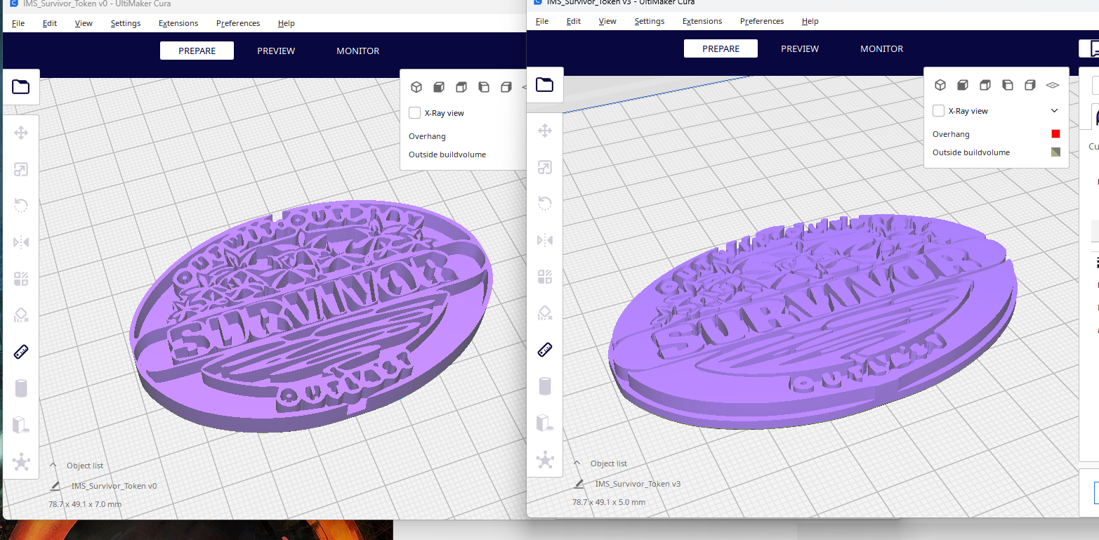Open a file in the v3 Cura window
Image resolution: width=1099 pixels, height=540 pixels.
point(545,85)
